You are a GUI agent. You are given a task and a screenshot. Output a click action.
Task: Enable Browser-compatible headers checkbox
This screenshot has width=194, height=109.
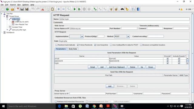click(141, 45)
